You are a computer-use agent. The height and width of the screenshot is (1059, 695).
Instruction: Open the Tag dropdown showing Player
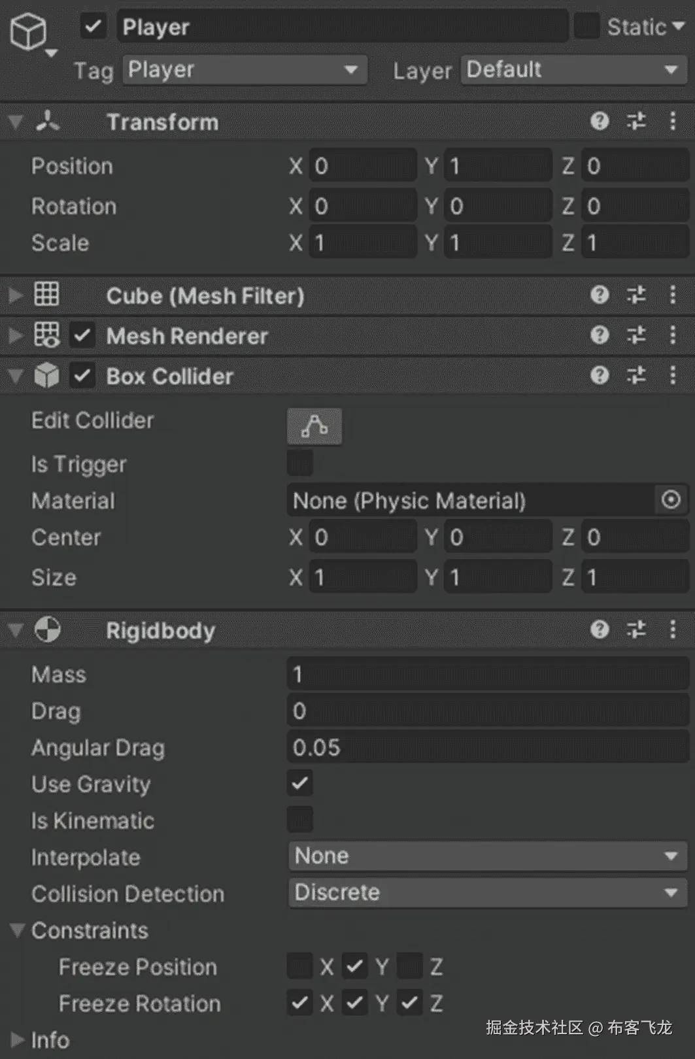(x=245, y=70)
